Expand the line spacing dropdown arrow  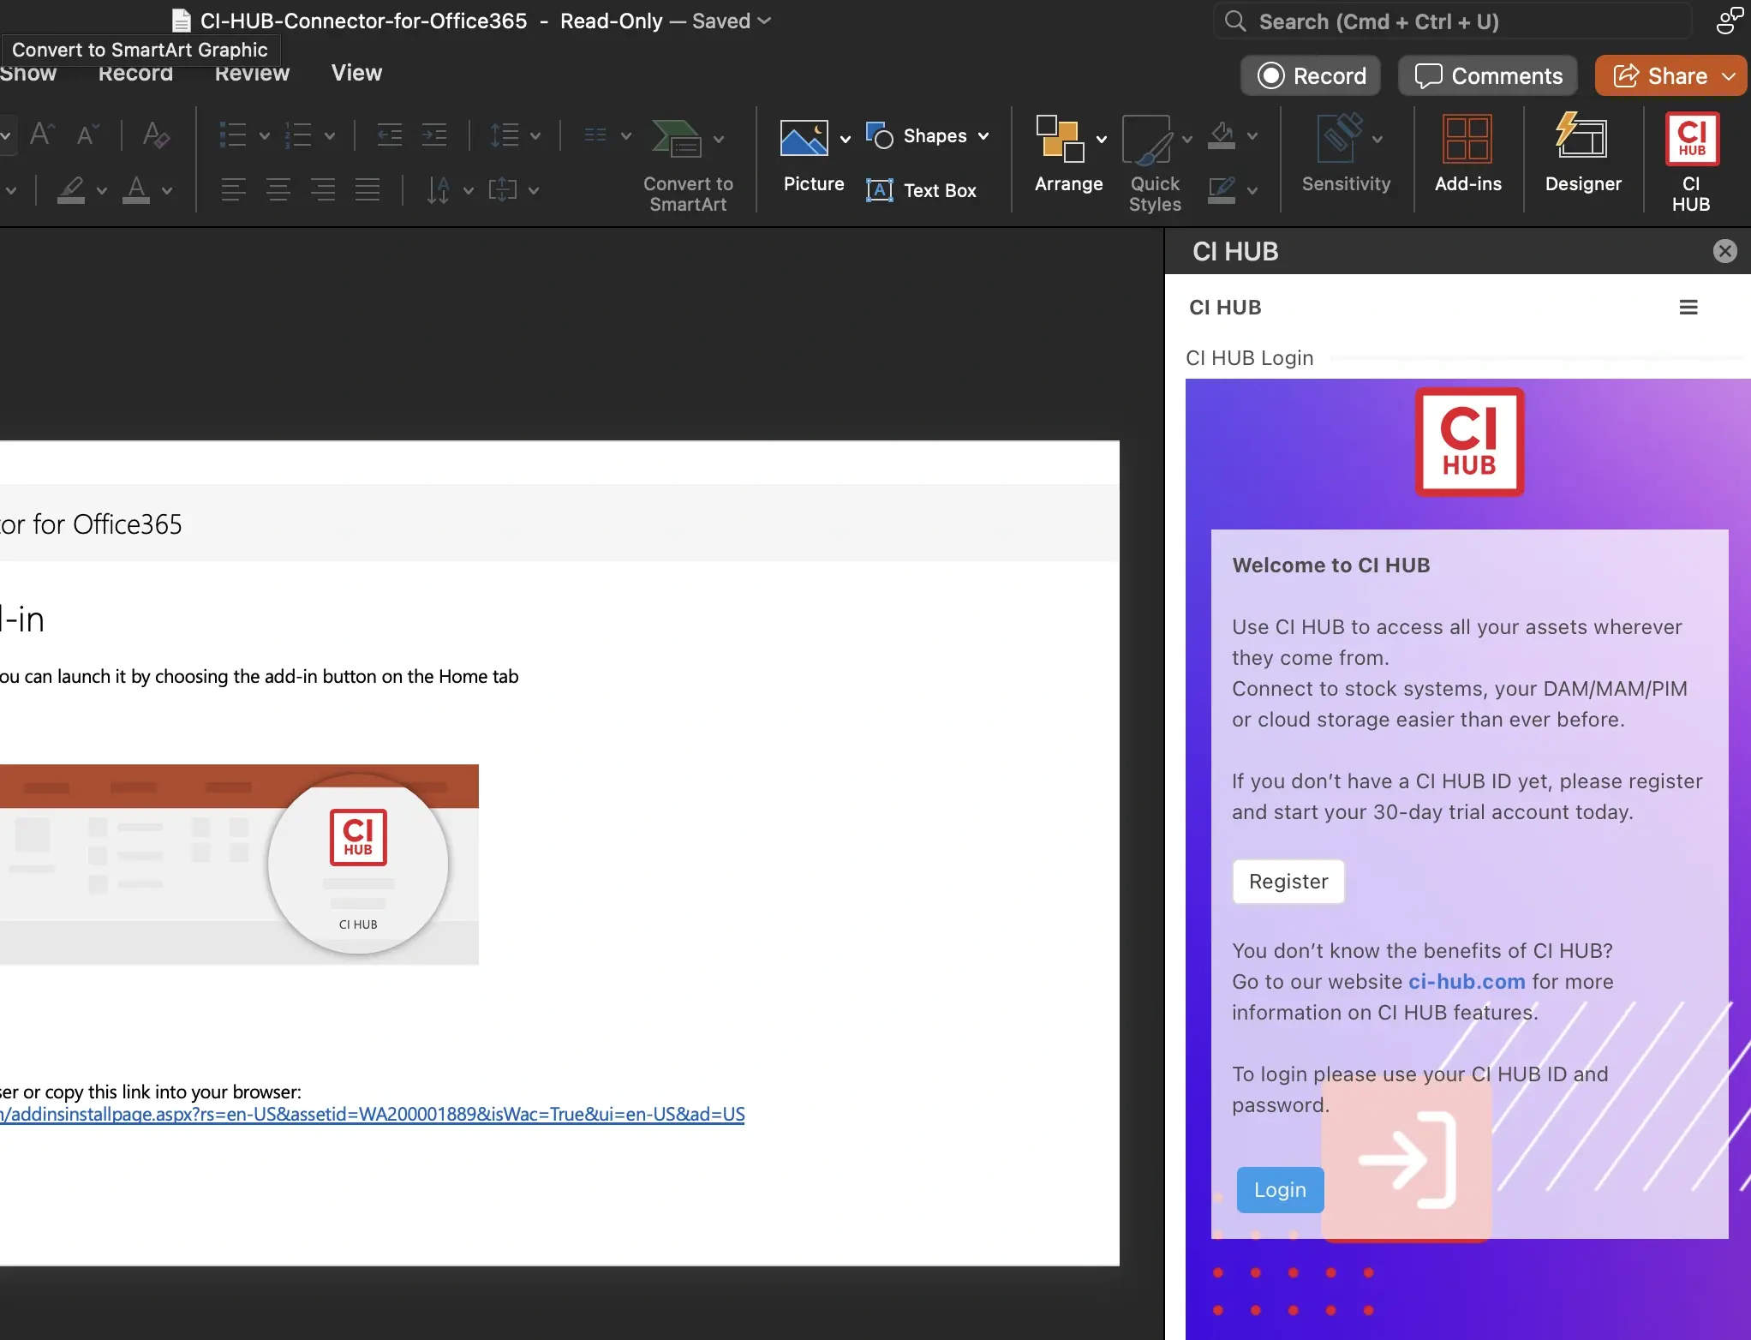click(535, 135)
